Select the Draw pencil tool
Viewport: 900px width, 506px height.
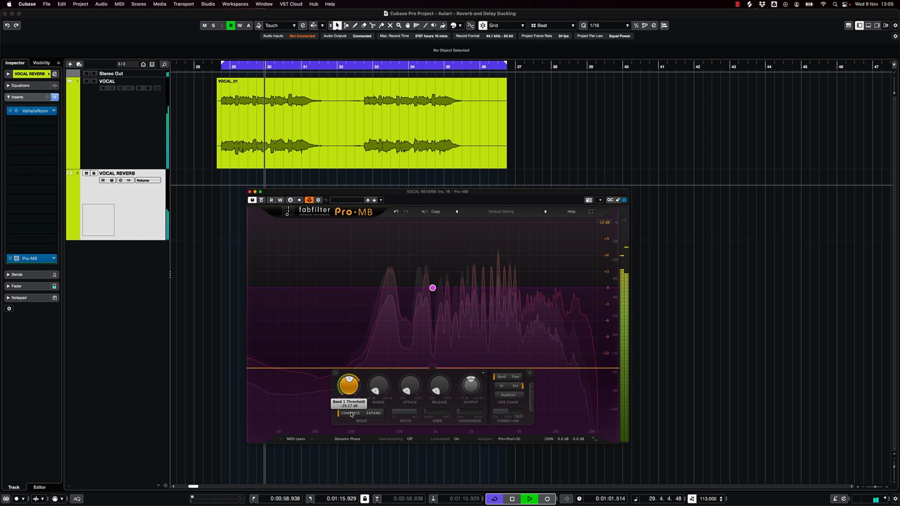[355, 25]
